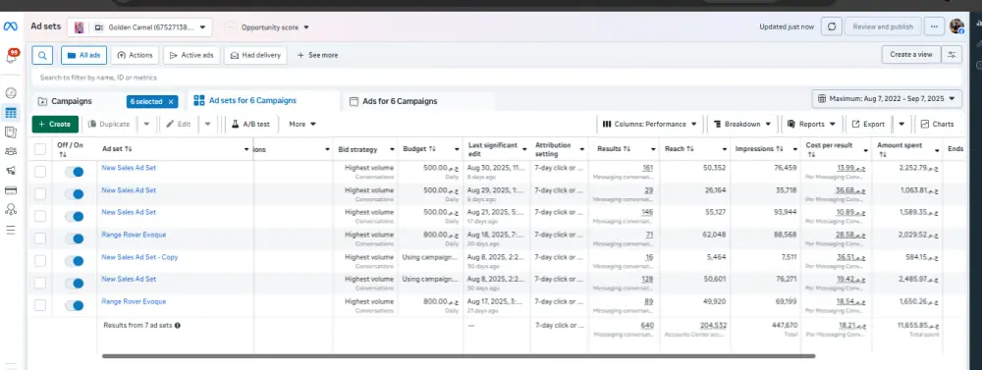Screen dimensions: 982x370
Task: Open the dropdown arrow next to Duplicate
Action: tap(146, 124)
